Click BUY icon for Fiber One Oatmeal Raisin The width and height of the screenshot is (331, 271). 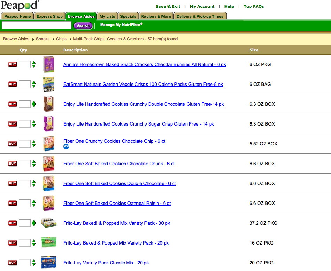pos(13,203)
